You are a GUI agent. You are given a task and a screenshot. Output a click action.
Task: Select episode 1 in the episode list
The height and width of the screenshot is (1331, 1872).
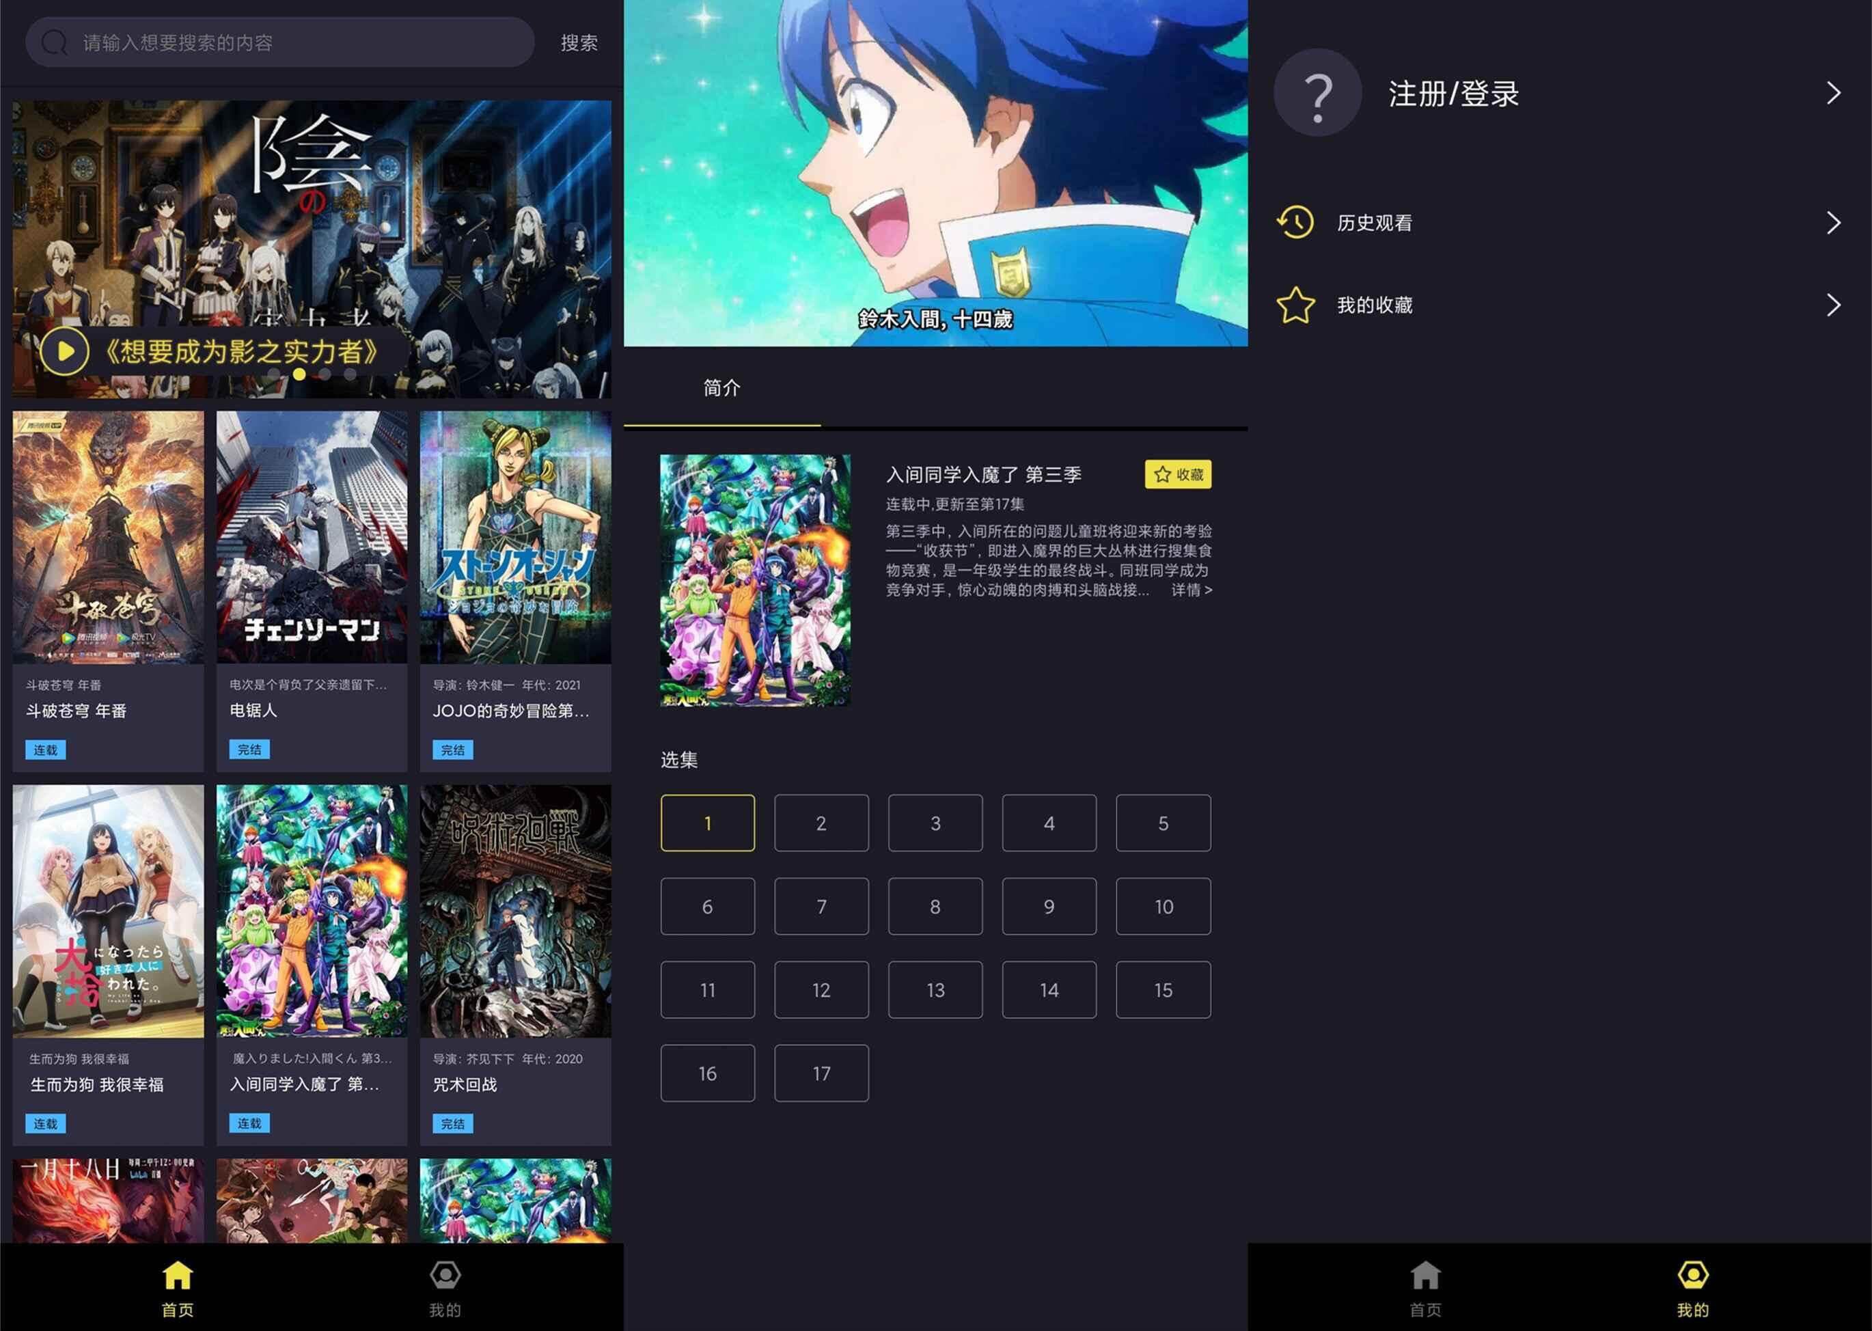click(x=707, y=823)
